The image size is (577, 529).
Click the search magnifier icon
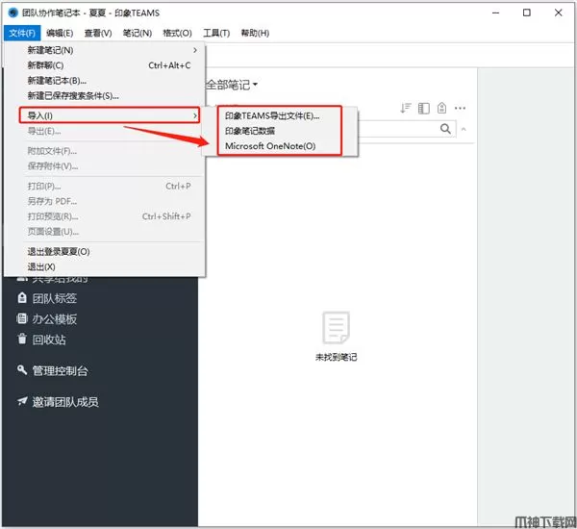pyautogui.click(x=445, y=129)
